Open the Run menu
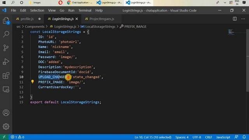Image resolution: width=249 pixels, height=140 pixels. (x=71, y=10)
